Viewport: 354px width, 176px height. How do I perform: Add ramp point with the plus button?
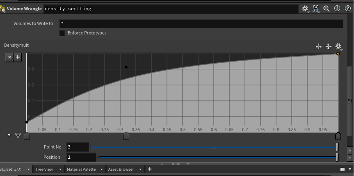pyautogui.click(x=18, y=57)
